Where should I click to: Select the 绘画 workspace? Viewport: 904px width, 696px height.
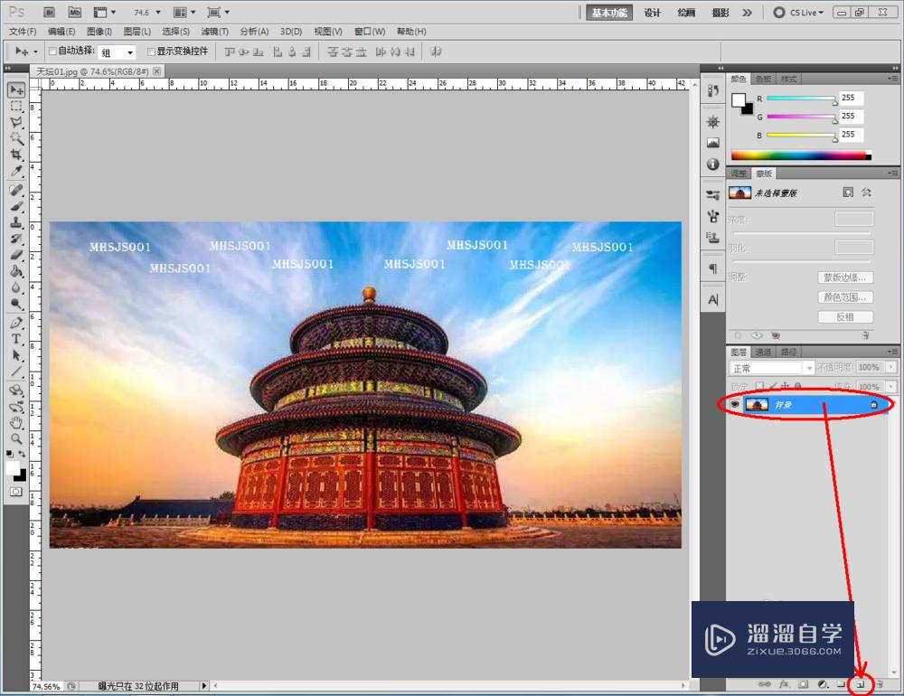pos(686,12)
